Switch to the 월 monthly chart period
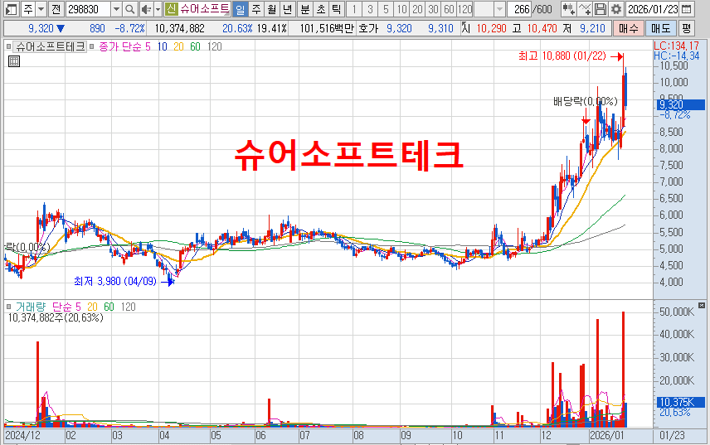The image size is (710, 445). pyautogui.click(x=272, y=9)
